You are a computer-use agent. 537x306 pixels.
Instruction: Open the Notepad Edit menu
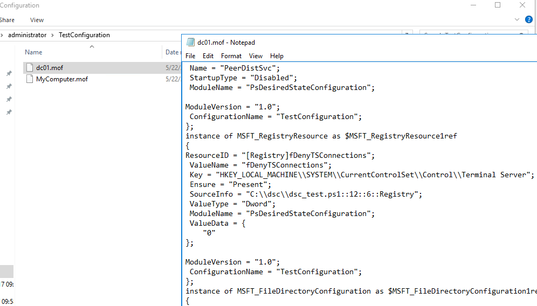(x=208, y=56)
